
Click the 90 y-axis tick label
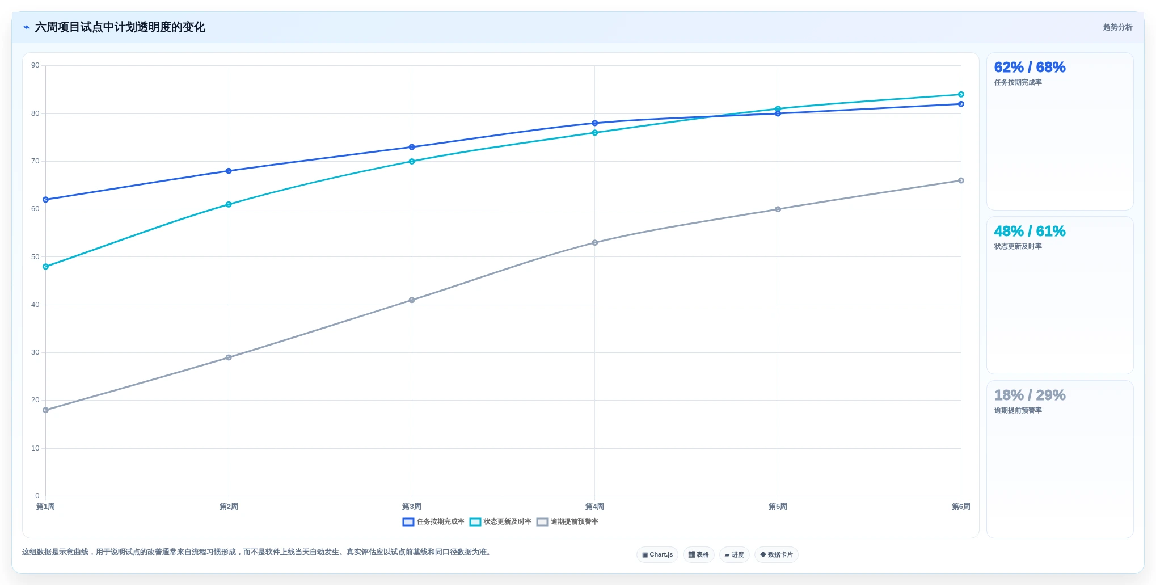coord(35,65)
